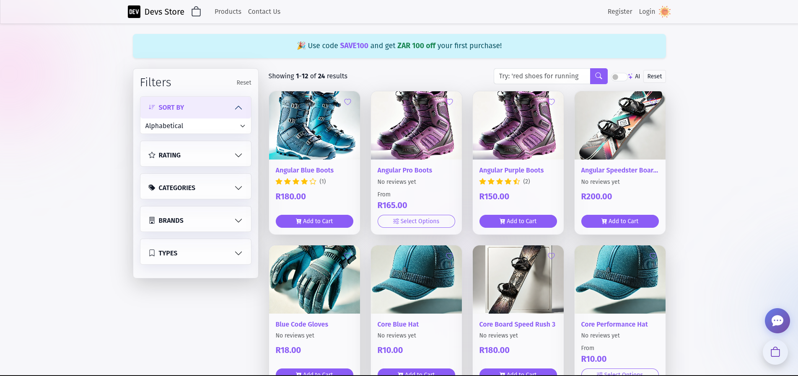Open the Alphabetical sort dropdown
This screenshot has width=798, height=376.
click(196, 126)
